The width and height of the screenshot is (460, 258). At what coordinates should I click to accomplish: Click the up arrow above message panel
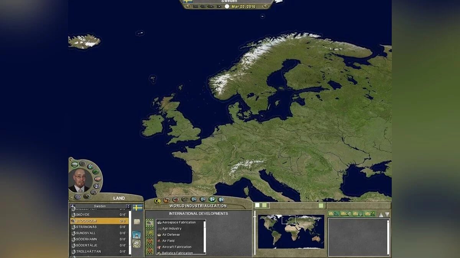pyautogui.click(x=381, y=215)
